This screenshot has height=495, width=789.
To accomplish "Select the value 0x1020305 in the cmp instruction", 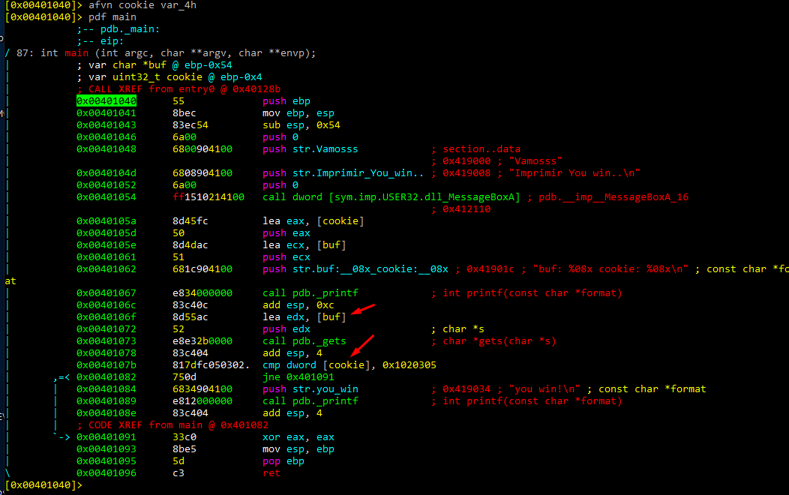I will [x=409, y=365].
